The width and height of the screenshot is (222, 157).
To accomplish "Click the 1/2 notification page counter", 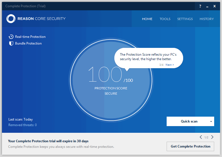I will (x=206, y=138).
